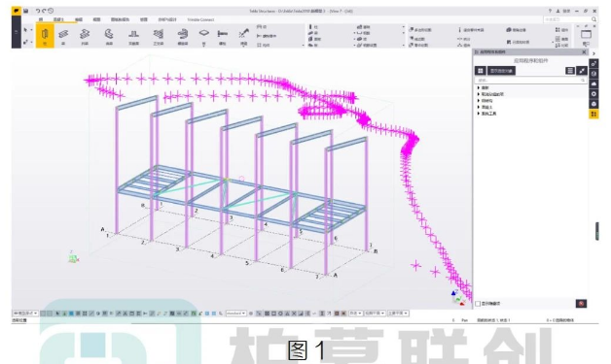Switch to the Trimble Connect tab
611x364 pixels.
200,19
